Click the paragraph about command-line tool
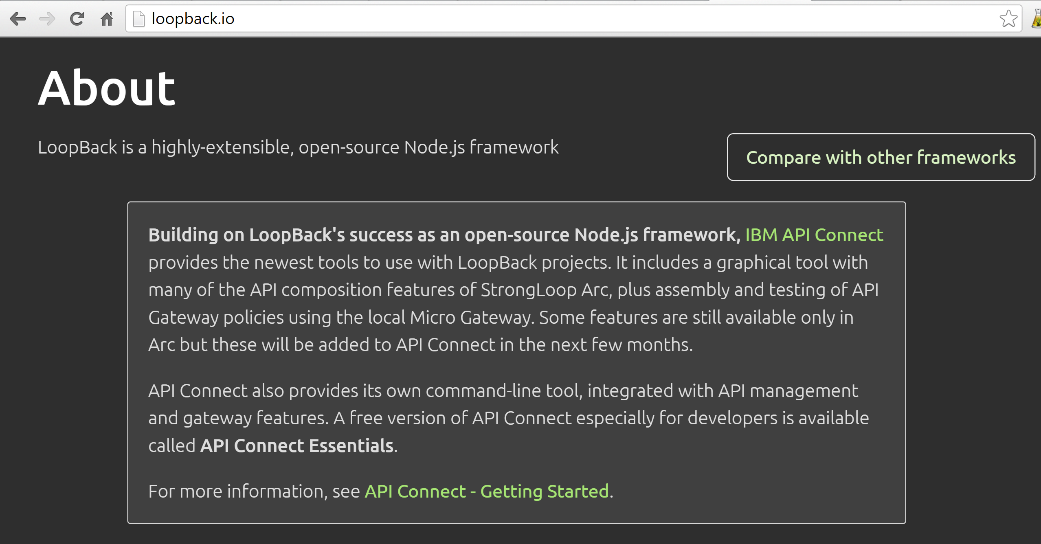 (508, 418)
